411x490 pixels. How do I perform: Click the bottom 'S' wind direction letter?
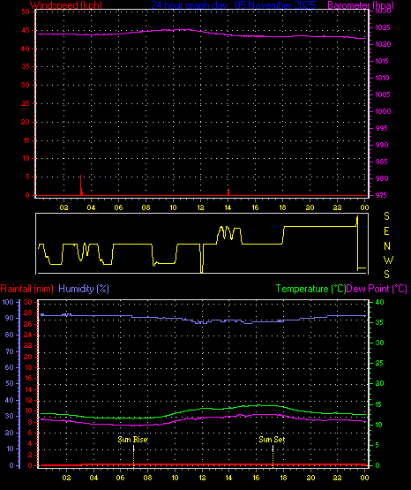[x=386, y=275]
